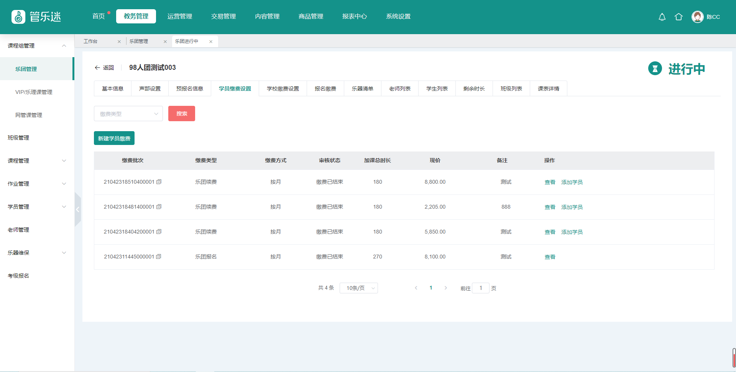Select VIP/乐理课管理 in sidebar
736x372 pixels.
click(34, 92)
